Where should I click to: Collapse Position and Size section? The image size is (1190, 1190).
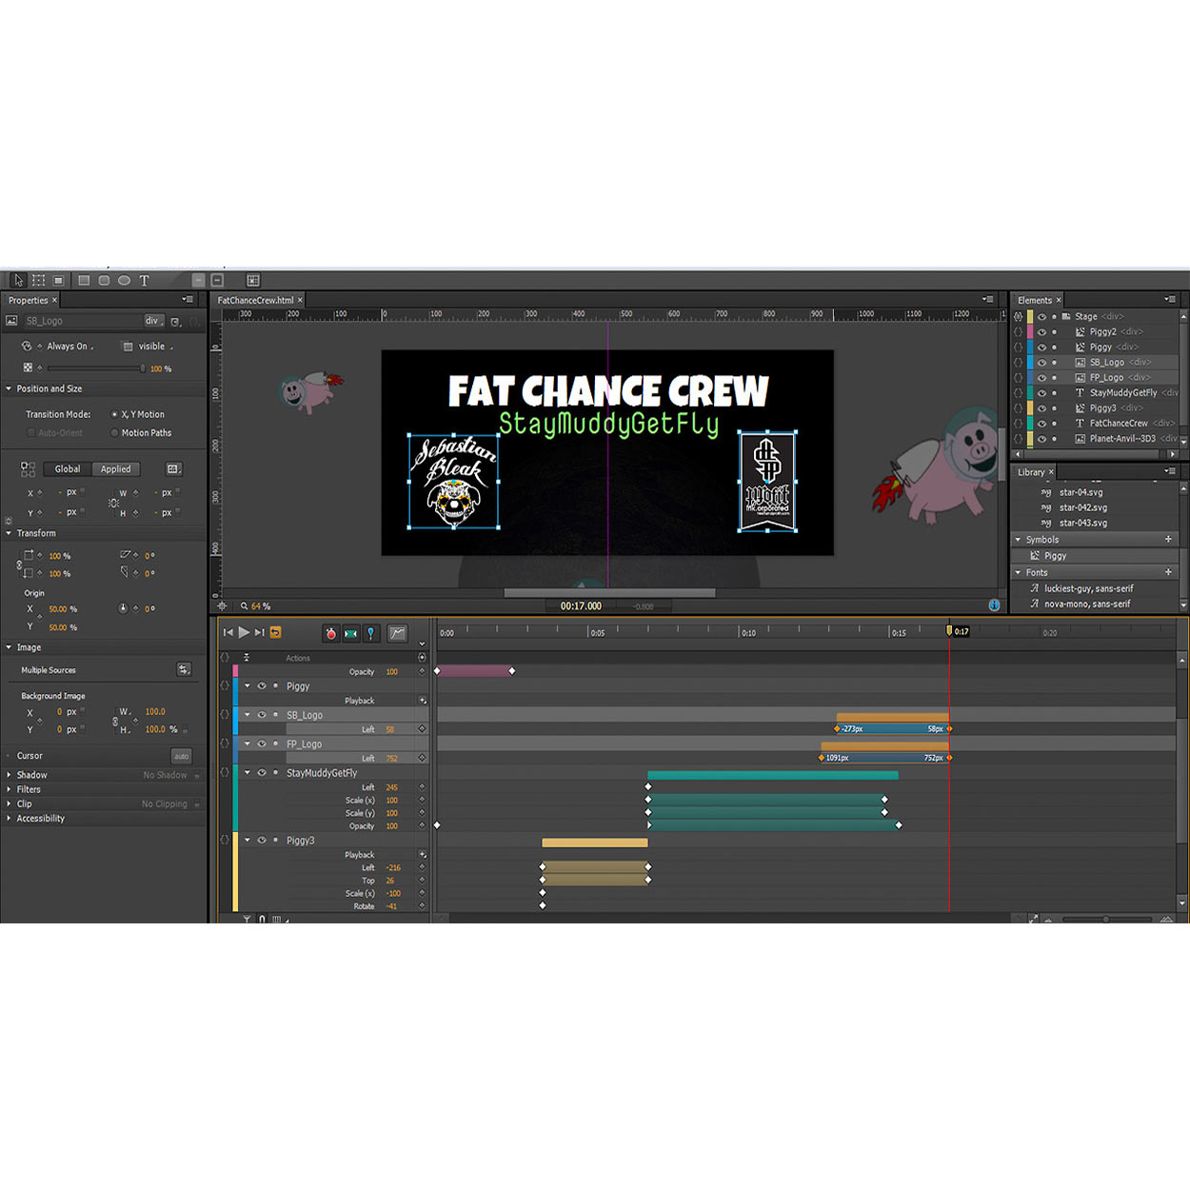[x=9, y=388]
